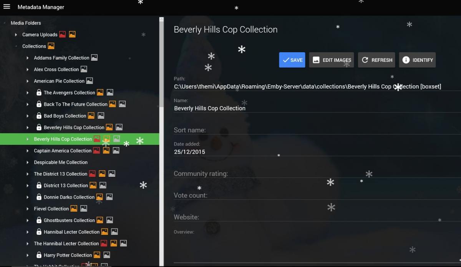Expand American Pie Collection node
This screenshot has height=267, width=461.
(28, 81)
